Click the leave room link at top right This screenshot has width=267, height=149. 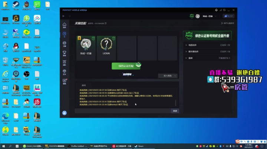(x=227, y=23)
